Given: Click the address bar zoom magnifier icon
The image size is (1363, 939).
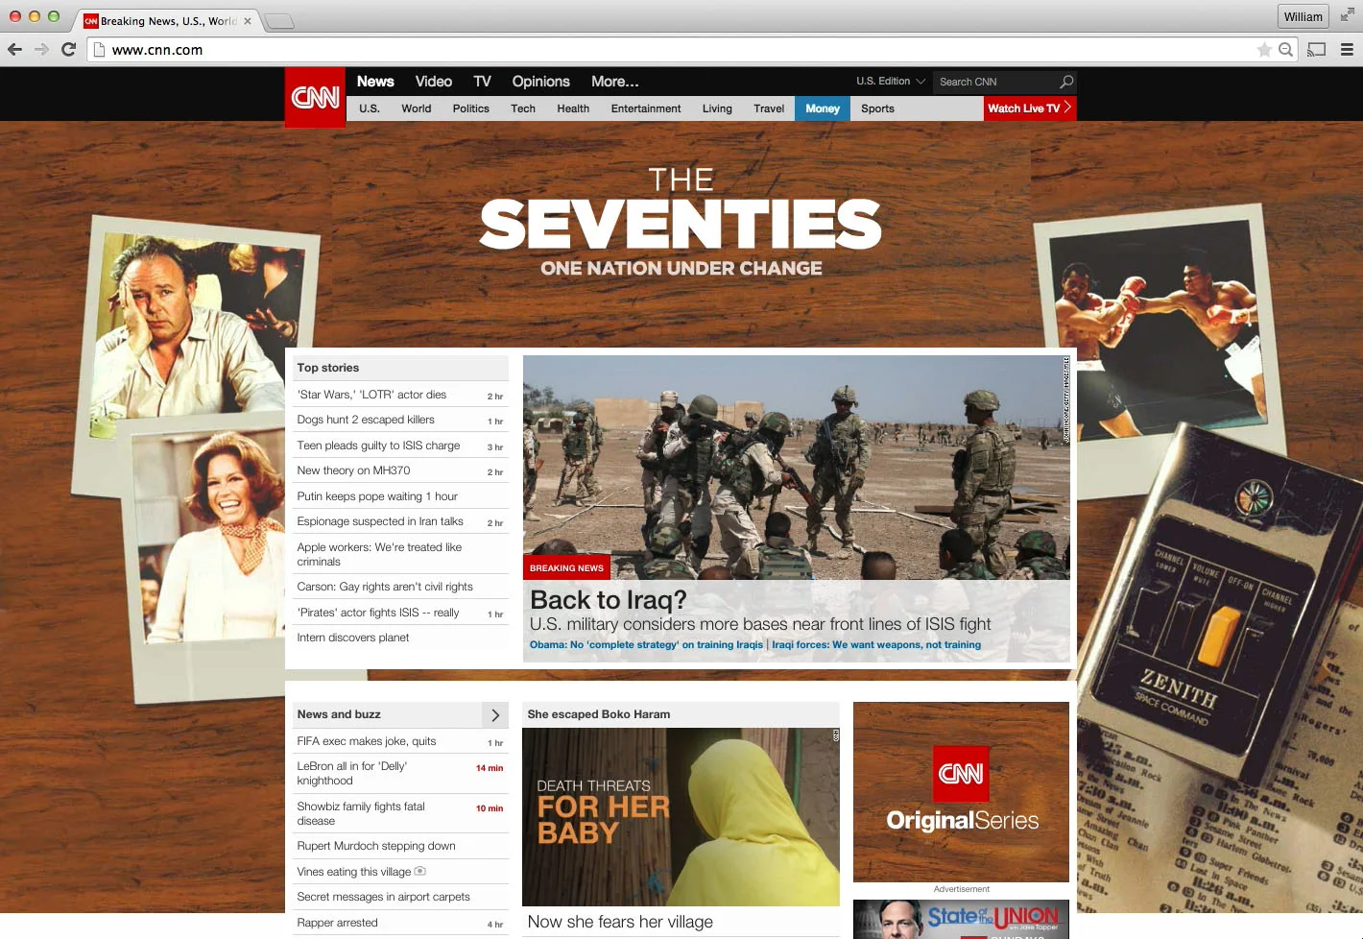Looking at the screenshot, I should point(1285,50).
